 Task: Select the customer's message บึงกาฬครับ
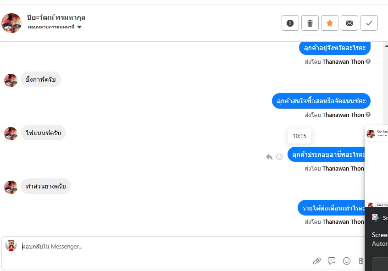click(41, 79)
